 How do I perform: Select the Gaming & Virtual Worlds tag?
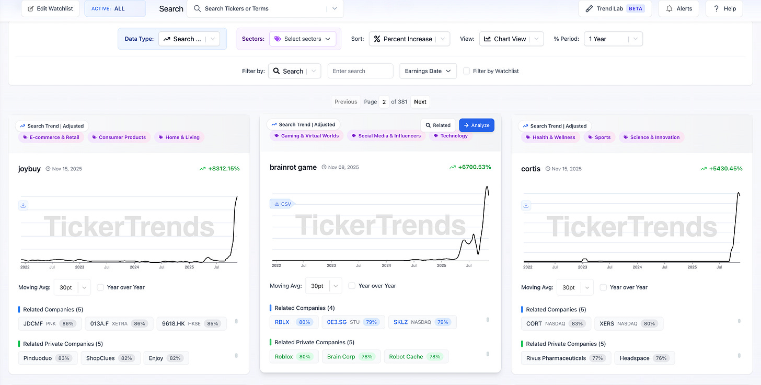(306, 136)
